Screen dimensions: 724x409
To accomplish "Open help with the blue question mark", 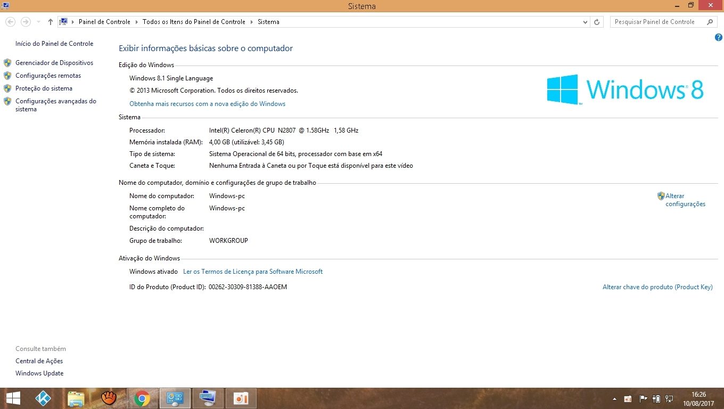I will [718, 37].
